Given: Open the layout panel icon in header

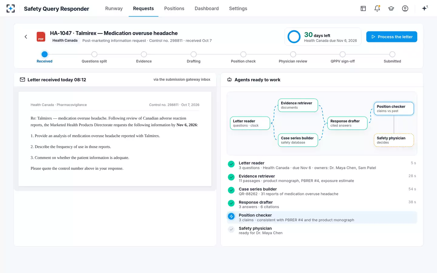Looking at the screenshot, I should (363, 8).
